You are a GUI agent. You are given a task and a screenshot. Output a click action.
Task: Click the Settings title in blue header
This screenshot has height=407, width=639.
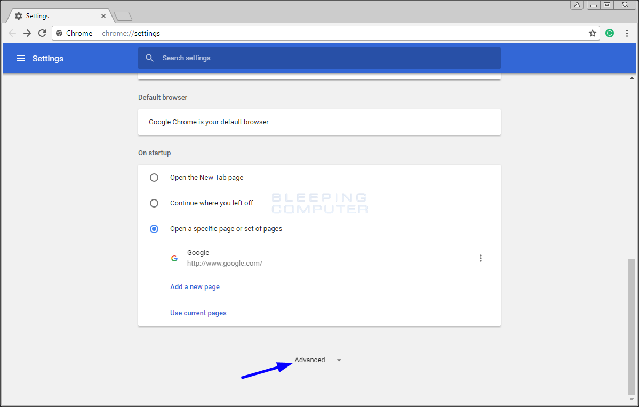(47, 58)
